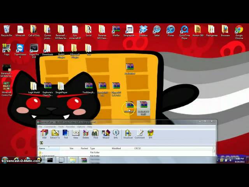Screen dimensions: 249x187
Task: Open the Commands menu in WinRAR
Action: [50, 127]
